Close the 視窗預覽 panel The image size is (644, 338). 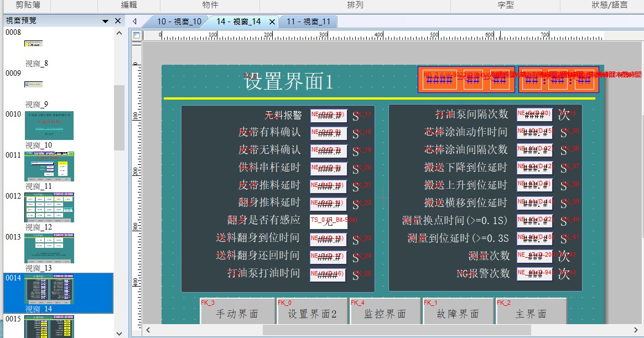[x=118, y=21]
